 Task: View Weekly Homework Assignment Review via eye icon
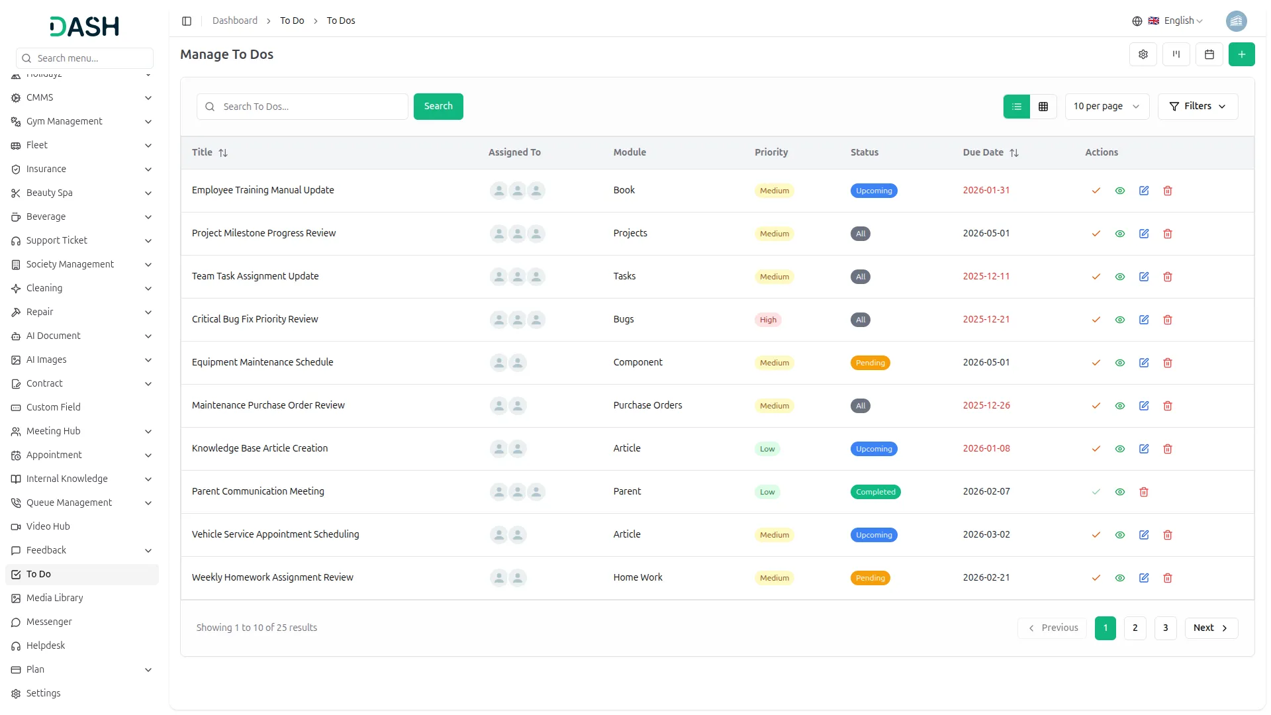(1119, 578)
